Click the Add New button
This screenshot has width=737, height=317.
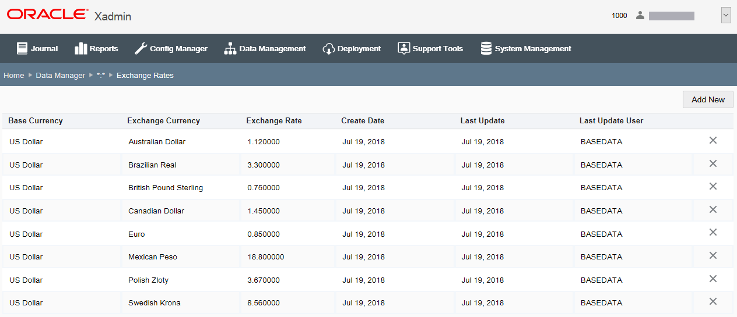pos(708,99)
